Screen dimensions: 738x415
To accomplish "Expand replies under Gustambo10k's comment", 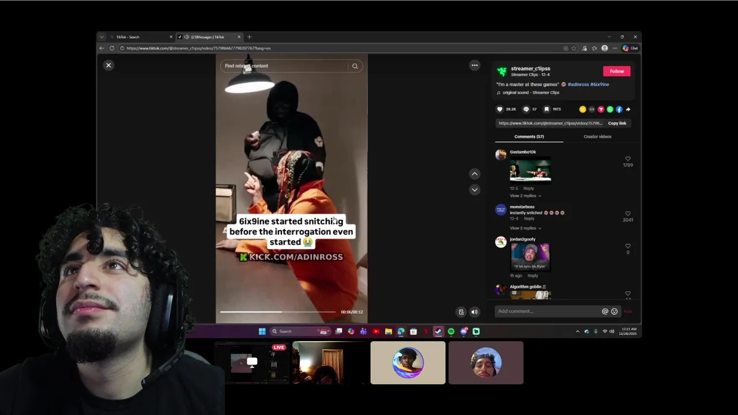I will point(525,196).
